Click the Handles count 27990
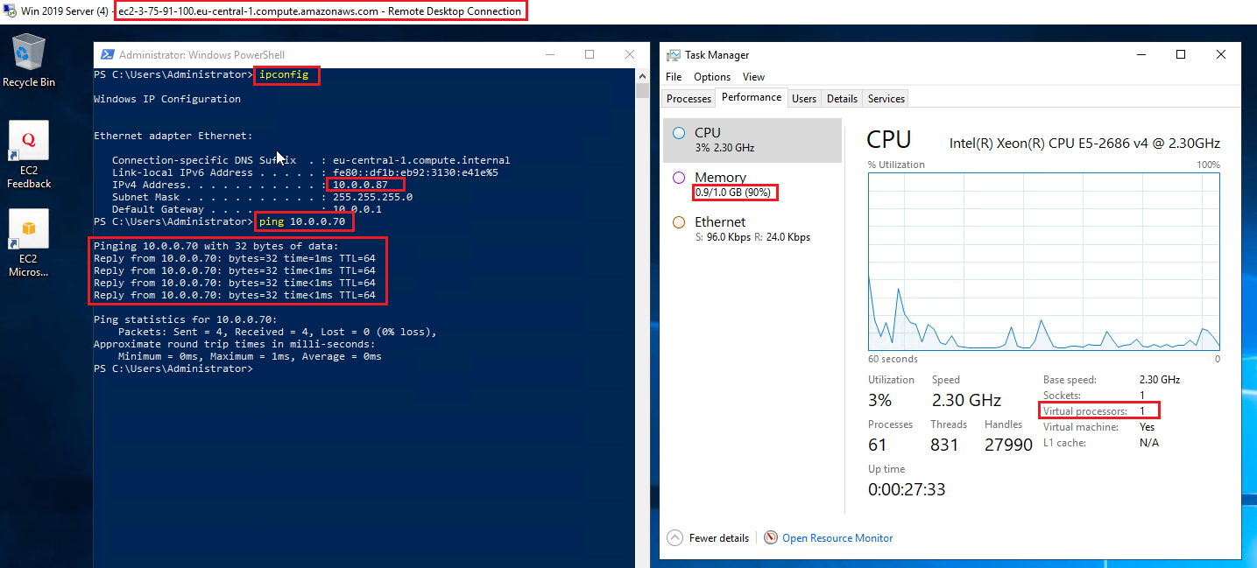The width and height of the screenshot is (1257, 568). pos(1008,445)
